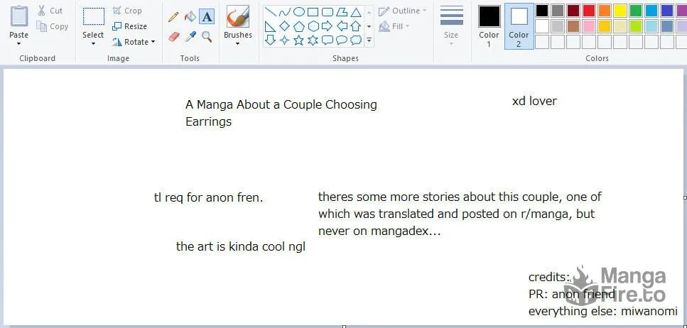The image size is (687, 328).
Task: Open the Resize dialog button
Action: 130,26
